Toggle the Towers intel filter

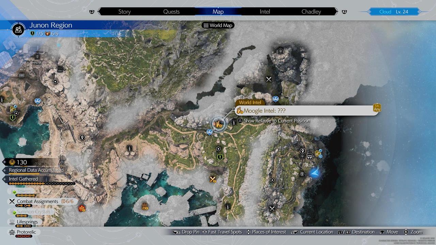tap(24, 191)
